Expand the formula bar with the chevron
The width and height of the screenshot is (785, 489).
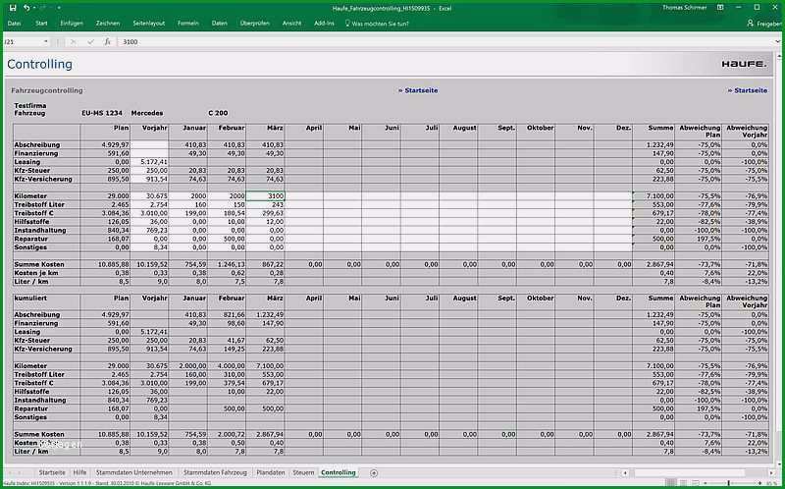click(778, 42)
